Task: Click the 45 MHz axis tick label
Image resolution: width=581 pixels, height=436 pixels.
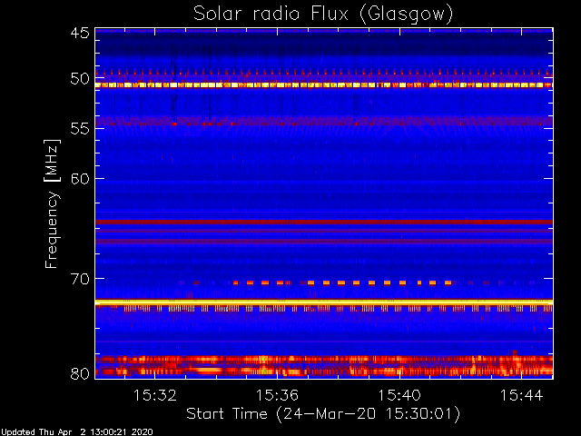Action: click(80, 33)
